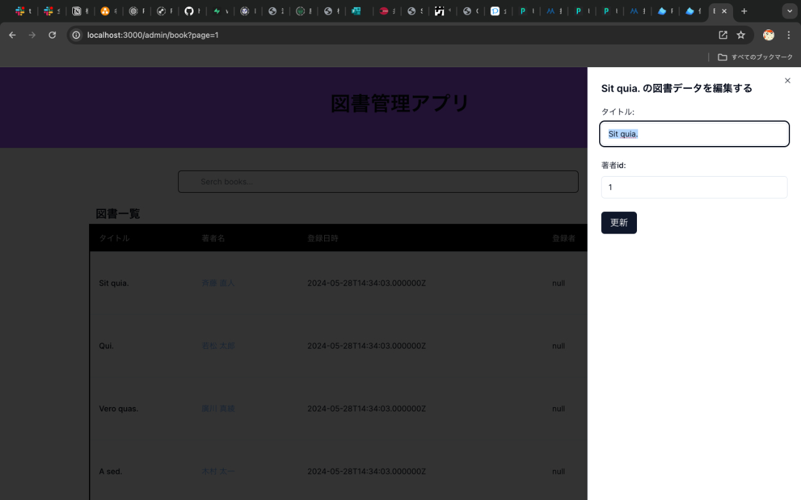Open the すべてのブックマーク folder
Screen dimensions: 801x500
click(756, 57)
